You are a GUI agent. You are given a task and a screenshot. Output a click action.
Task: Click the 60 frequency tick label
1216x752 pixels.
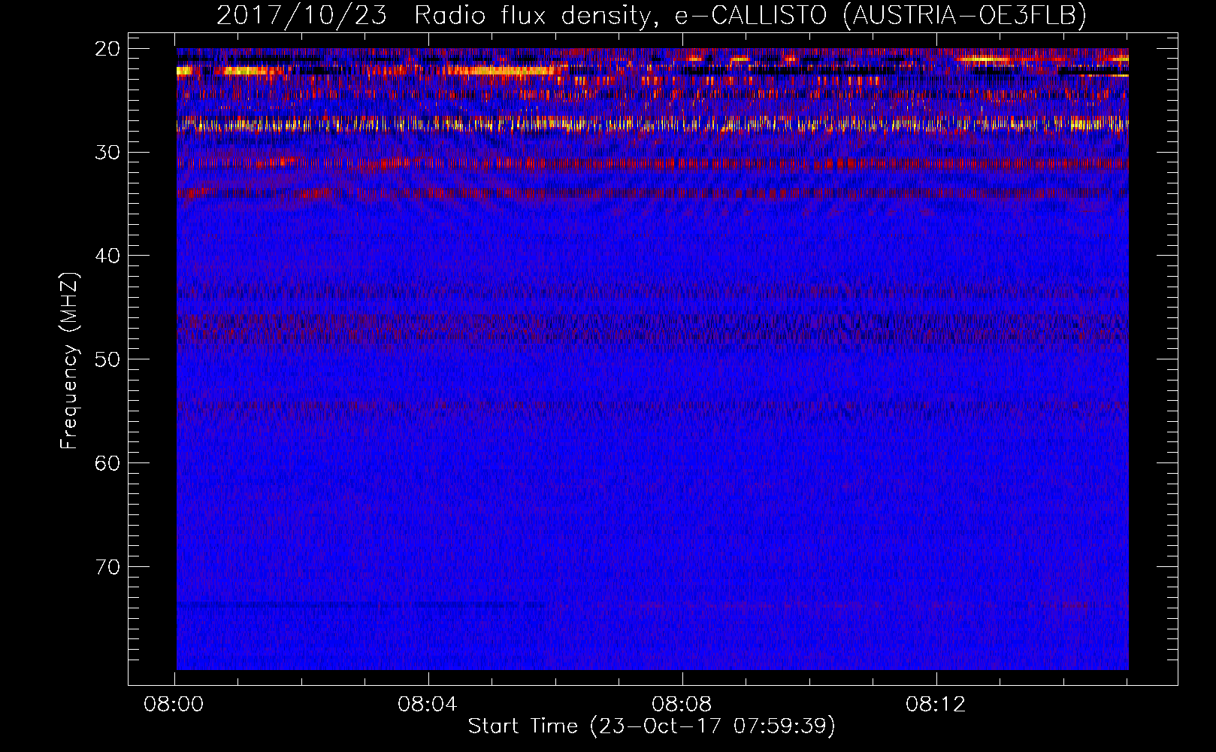[107, 463]
